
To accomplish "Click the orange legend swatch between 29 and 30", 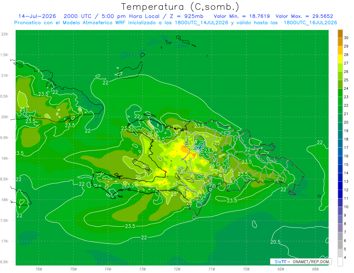I will [340, 42].
